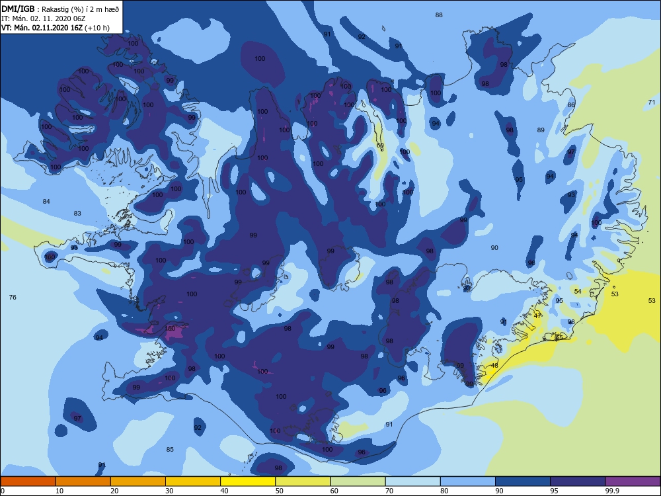Click the humidity value 85 on the map
Image resolution: width=661 pixels, height=496 pixels.
coord(170,449)
